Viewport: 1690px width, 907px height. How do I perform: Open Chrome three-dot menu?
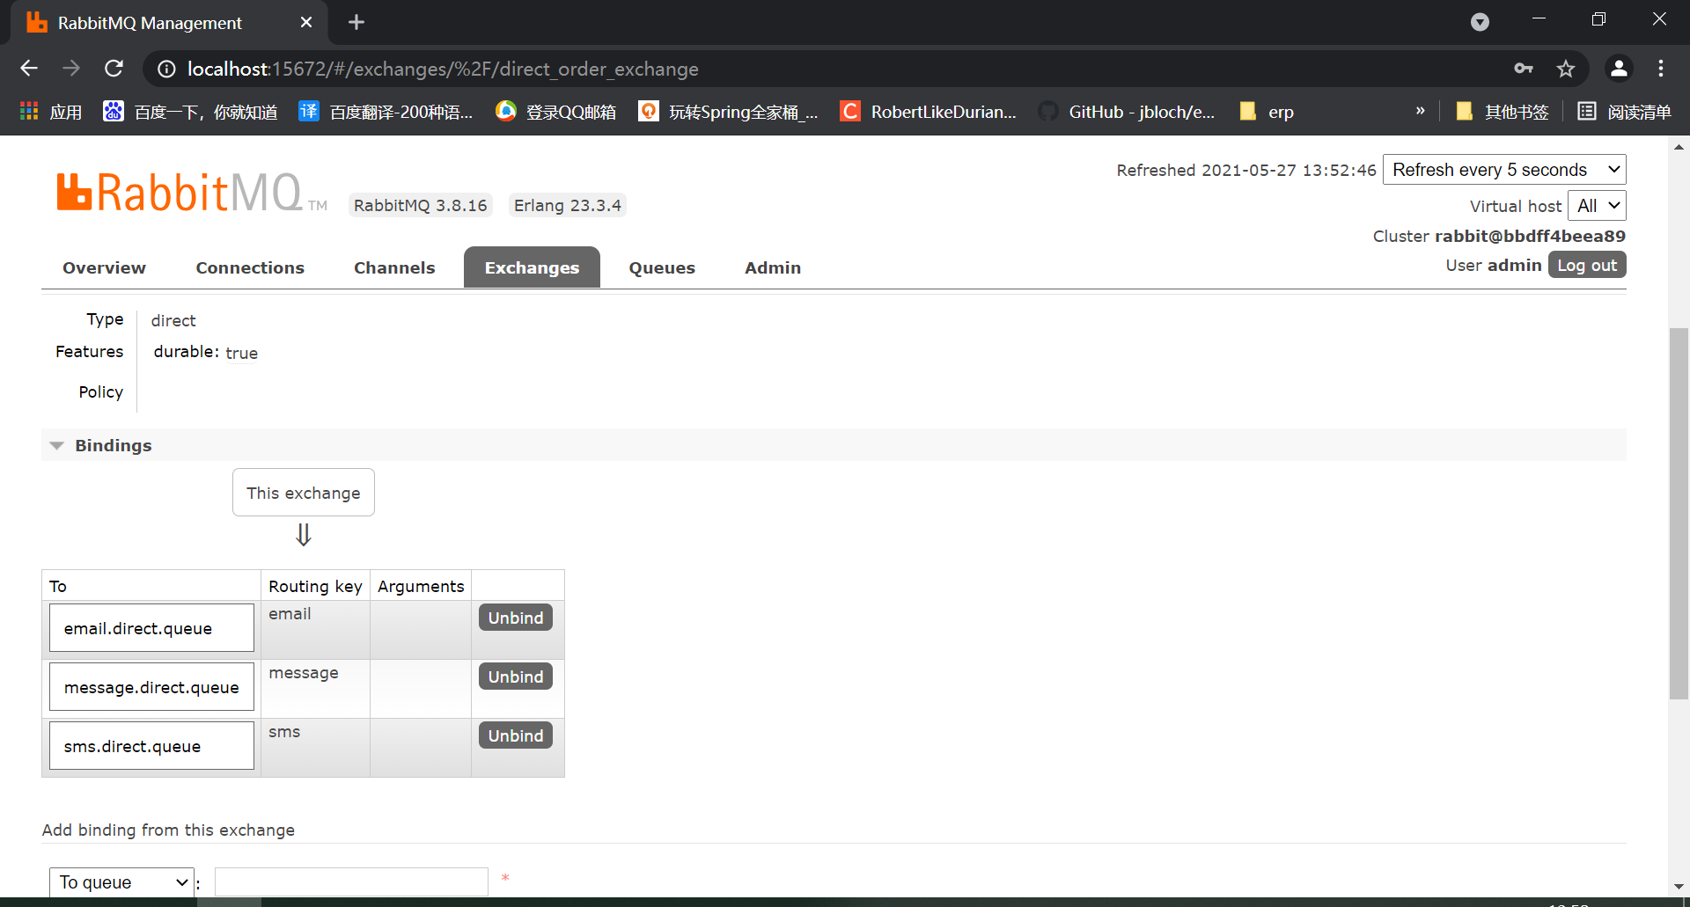point(1661,69)
